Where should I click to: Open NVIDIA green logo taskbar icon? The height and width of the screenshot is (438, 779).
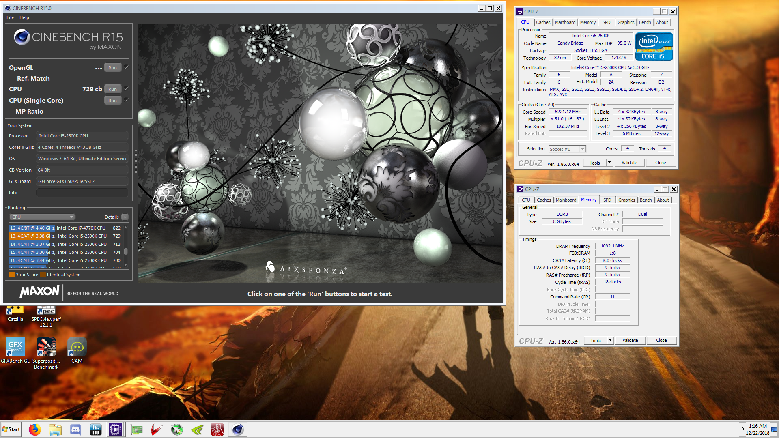click(x=197, y=429)
